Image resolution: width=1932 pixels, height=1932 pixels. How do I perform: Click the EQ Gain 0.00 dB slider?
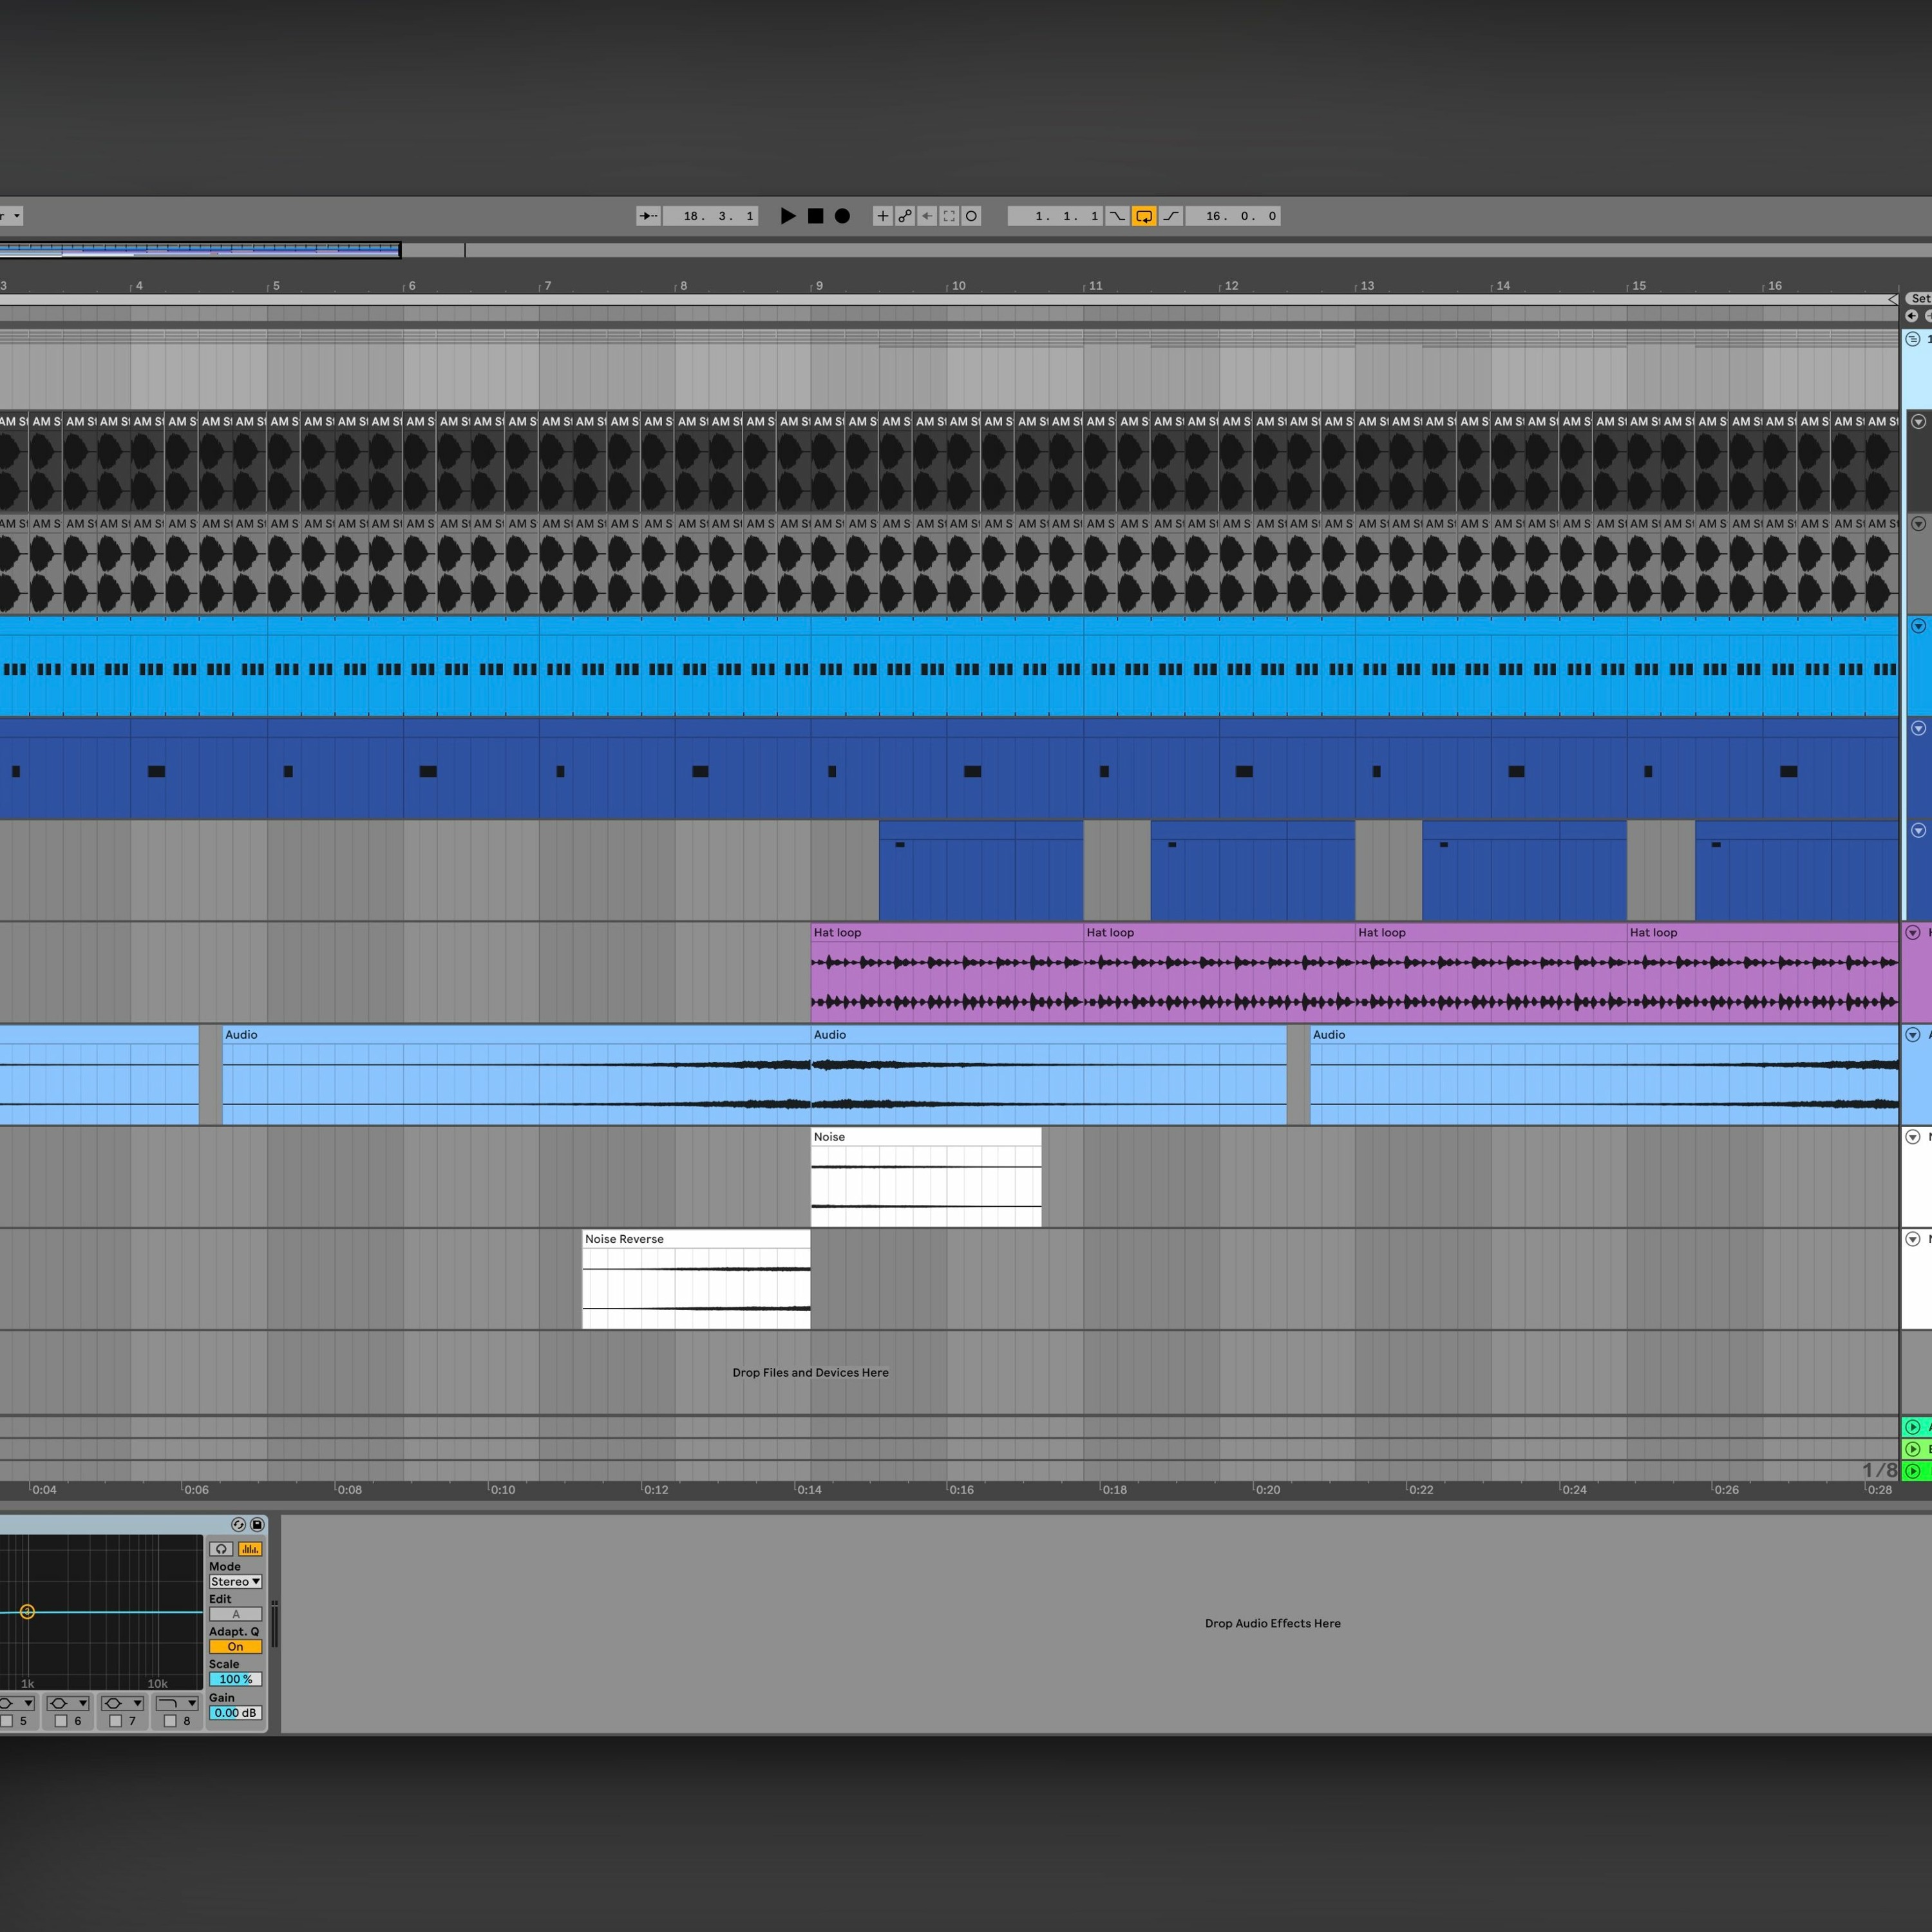point(235,1712)
